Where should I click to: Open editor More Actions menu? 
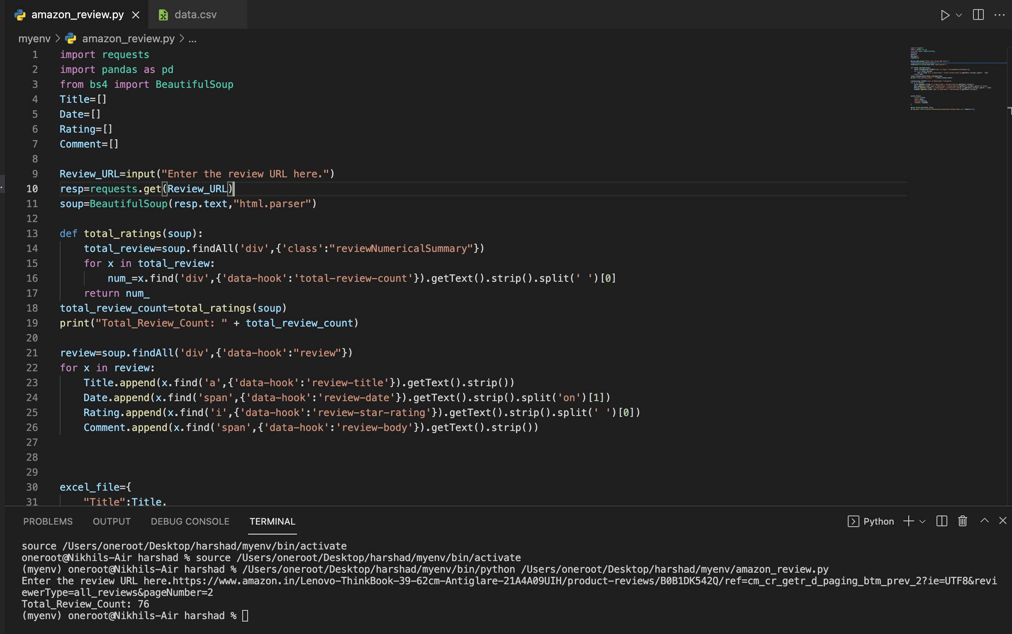(x=1000, y=15)
